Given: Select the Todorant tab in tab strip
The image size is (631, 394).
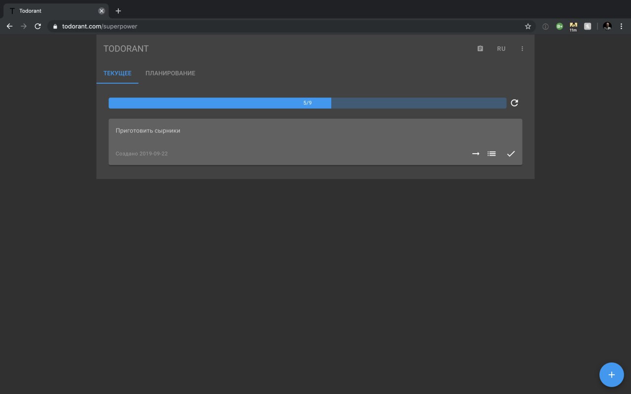Looking at the screenshot, I should click(x=56, y=11).
